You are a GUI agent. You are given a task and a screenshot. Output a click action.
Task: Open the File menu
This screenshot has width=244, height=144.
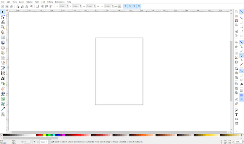(x=3, y=2)
